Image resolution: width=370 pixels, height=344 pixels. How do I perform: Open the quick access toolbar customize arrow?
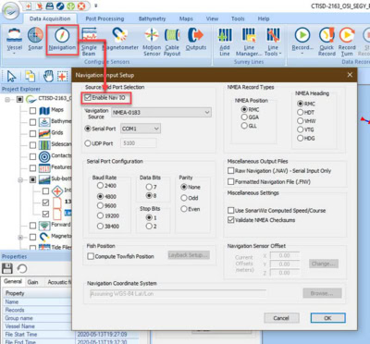96,6
